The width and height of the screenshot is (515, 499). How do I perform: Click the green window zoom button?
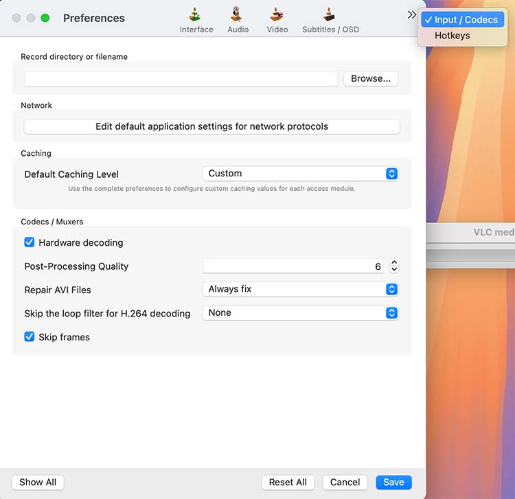[x=45, y=18]
